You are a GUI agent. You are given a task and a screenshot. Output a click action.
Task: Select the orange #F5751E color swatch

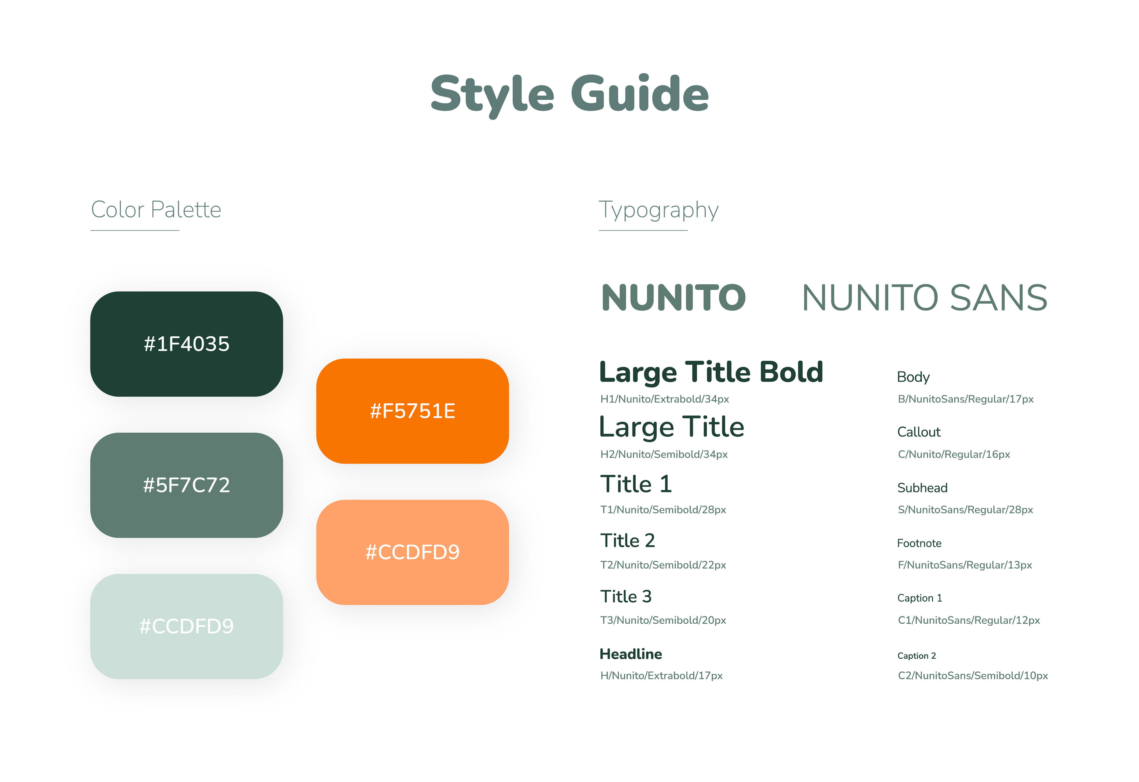412,411
